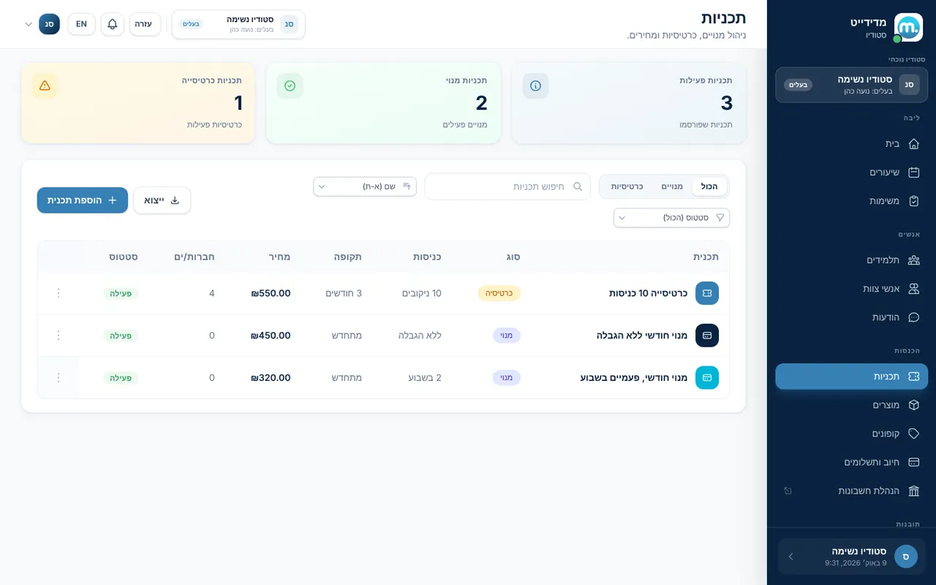Click info icon on תכניות פעילות card
This screenshot has height=585, width=936.
[535, 86]
